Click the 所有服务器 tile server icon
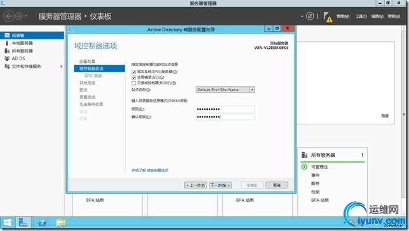The height and width of the screenshot is (231, 409). [304, 155]
